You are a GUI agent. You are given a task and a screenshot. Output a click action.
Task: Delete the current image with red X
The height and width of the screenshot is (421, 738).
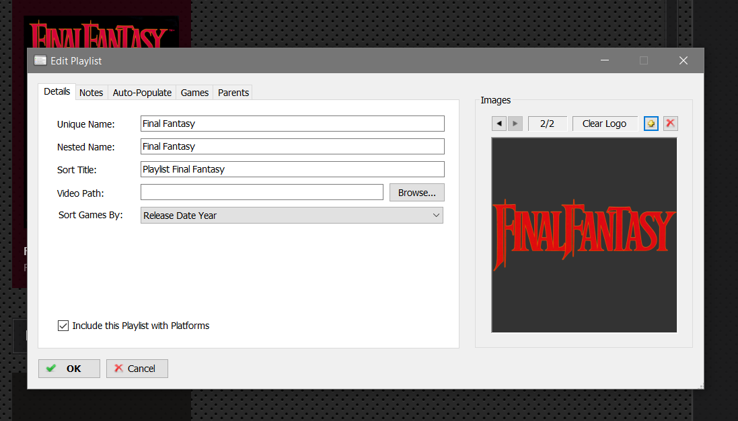[x=670, y=124]
